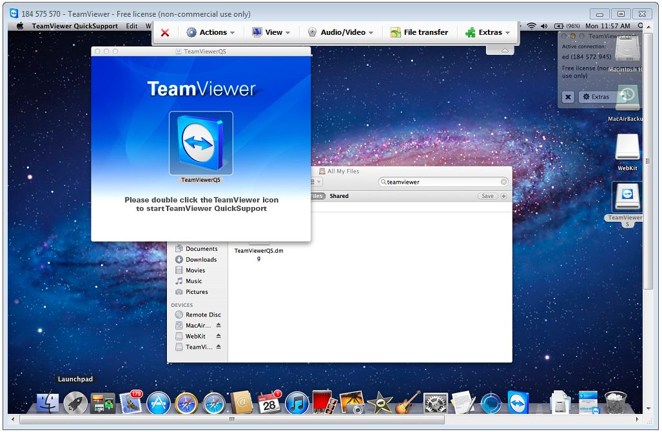Screen dimensions: 662x432
Task: Open the View dropdown menu
Action: (x=271, y=32)
